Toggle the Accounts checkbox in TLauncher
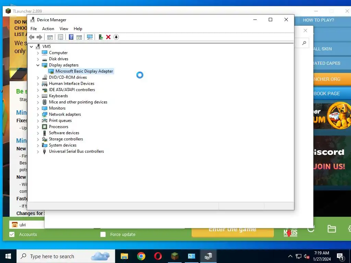 (12, 234)
